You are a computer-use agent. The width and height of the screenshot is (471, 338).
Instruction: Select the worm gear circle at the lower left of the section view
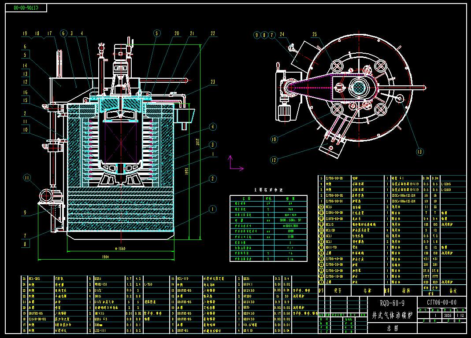click(x=46, y=195)
